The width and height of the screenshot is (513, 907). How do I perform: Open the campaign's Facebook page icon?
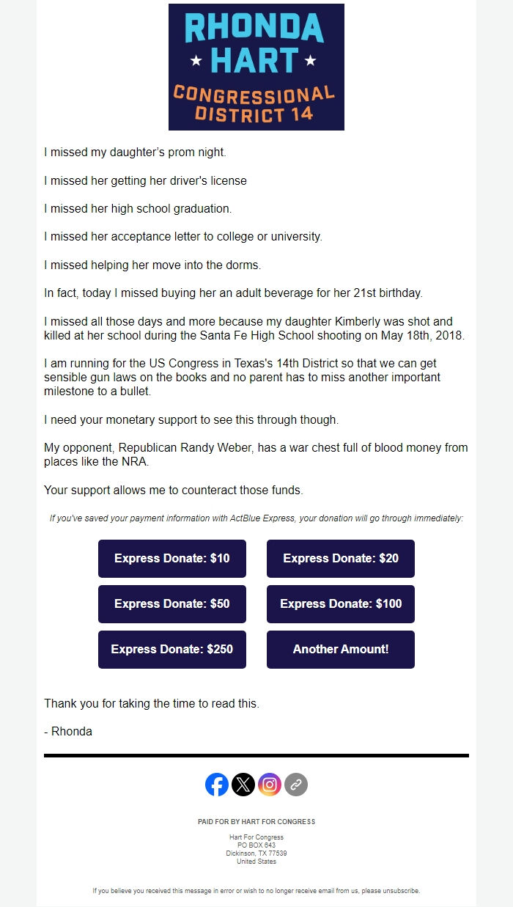217,785
